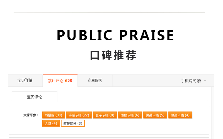The height and width of the screenshot is (139, 223).
Task: Click the 大家印象 label
Action: (31, 115)
